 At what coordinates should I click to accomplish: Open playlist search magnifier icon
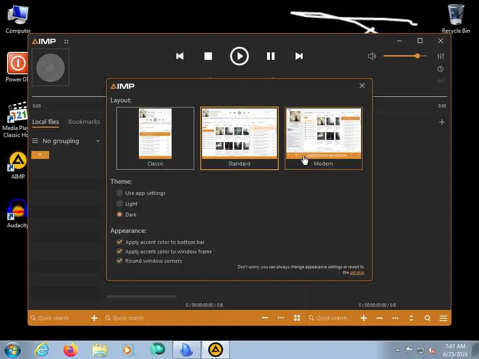point(428,318)
